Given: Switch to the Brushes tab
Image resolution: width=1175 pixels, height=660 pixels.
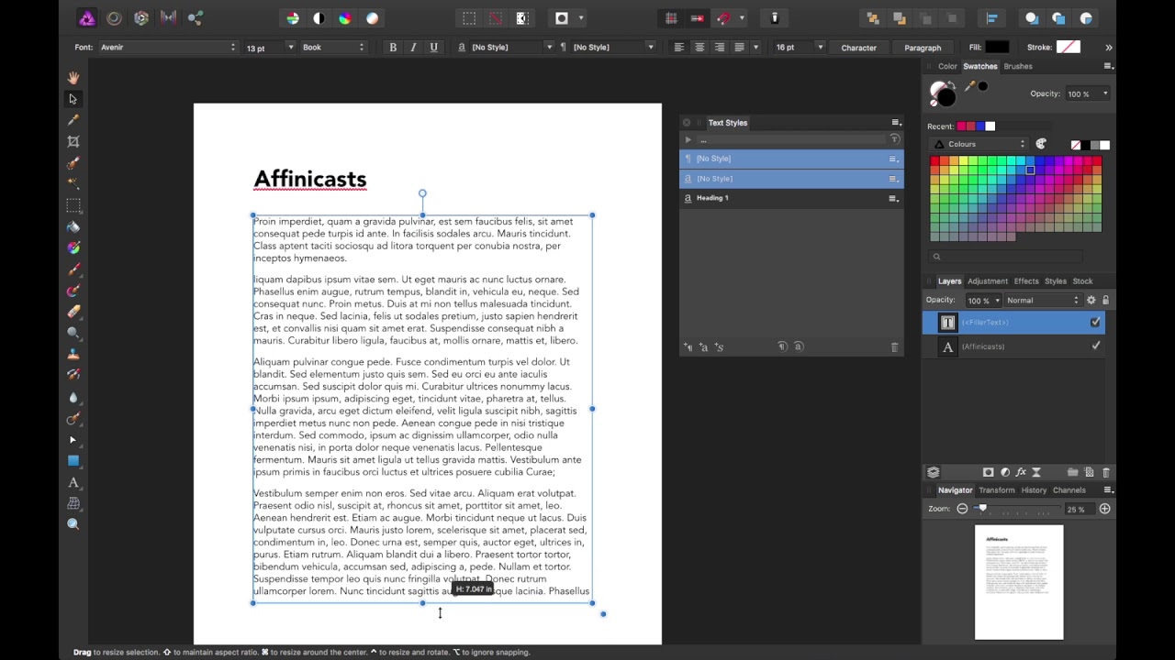Looking at the screenshot, I should pos(1018,66).
